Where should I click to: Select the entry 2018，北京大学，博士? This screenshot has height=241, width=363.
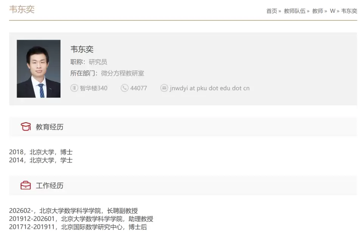point(41,152)
